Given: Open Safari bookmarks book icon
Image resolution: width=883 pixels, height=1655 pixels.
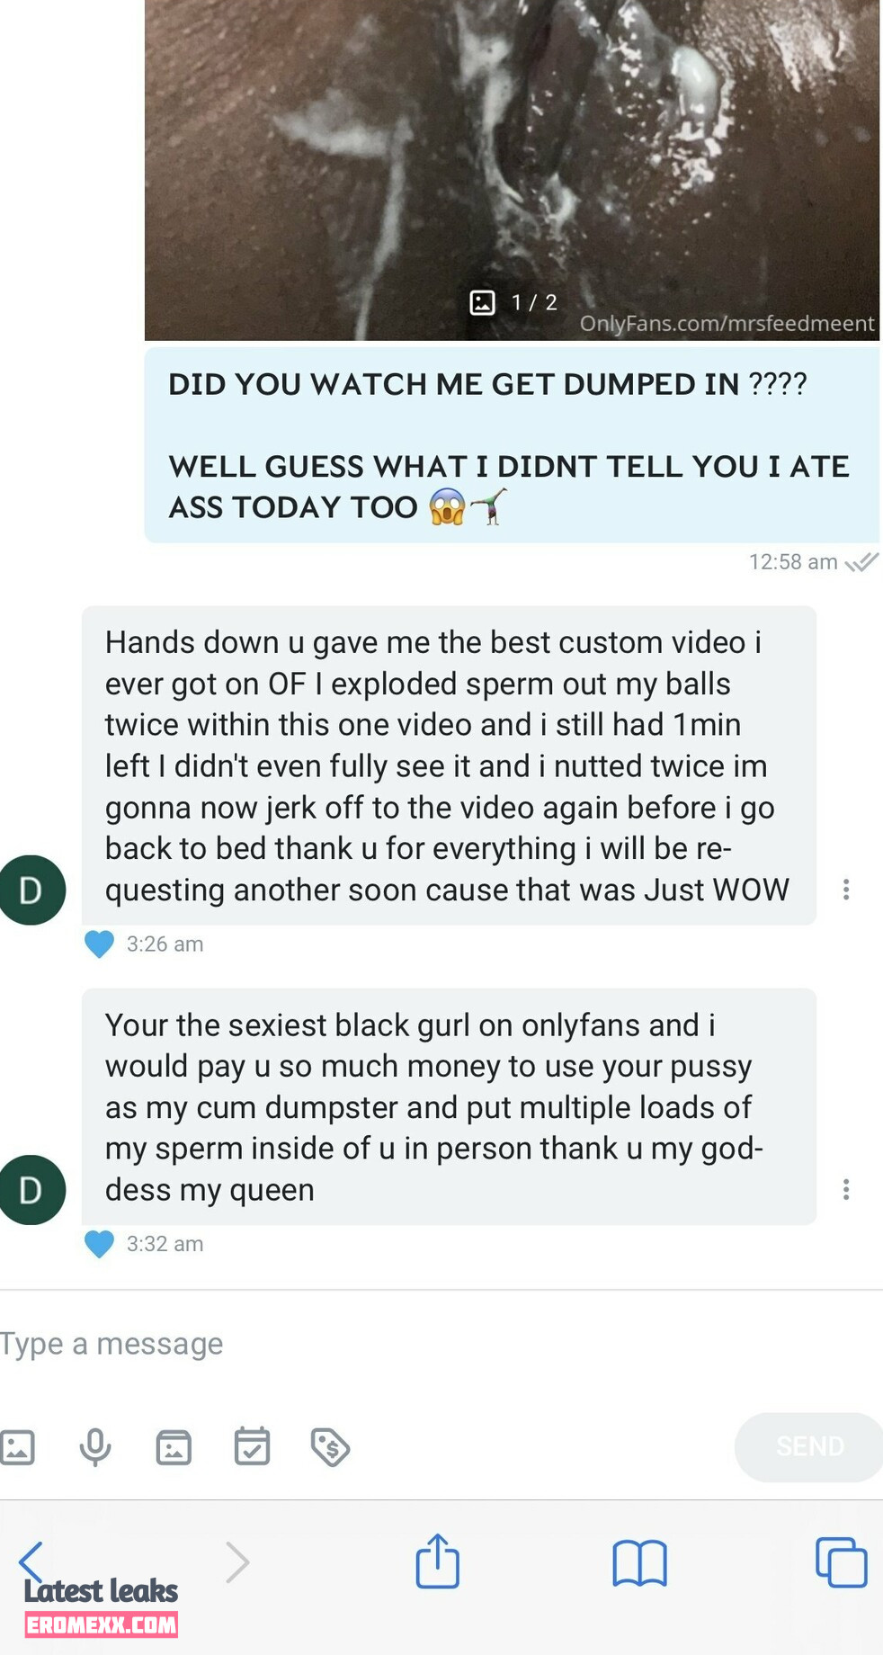Looking at the screenshot, I should click(639, 1563).
